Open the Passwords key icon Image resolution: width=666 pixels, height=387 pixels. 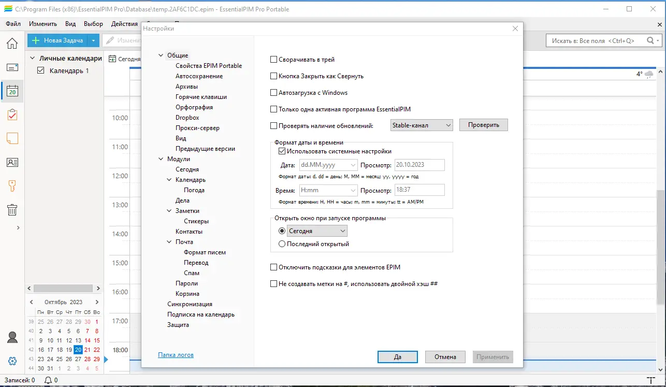point(12,185)
